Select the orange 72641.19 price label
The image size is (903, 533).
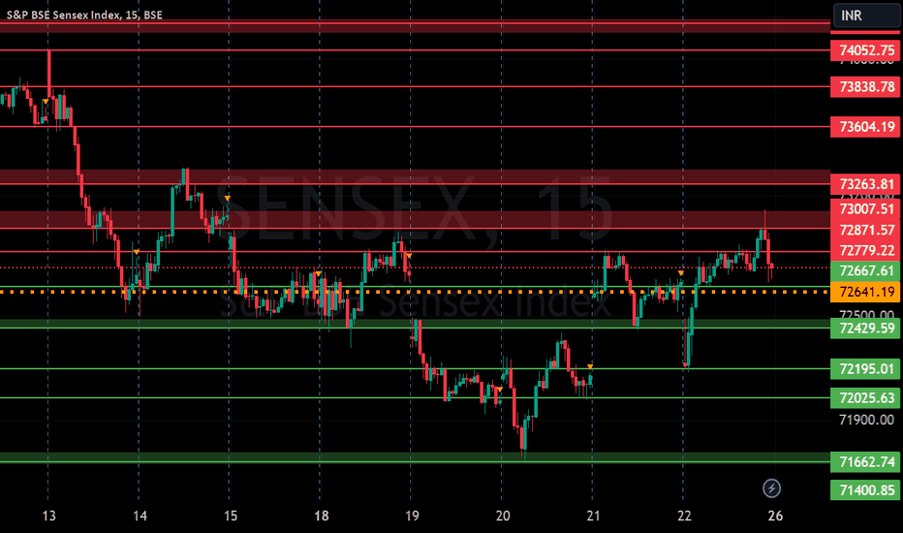[x=865, y=292]
